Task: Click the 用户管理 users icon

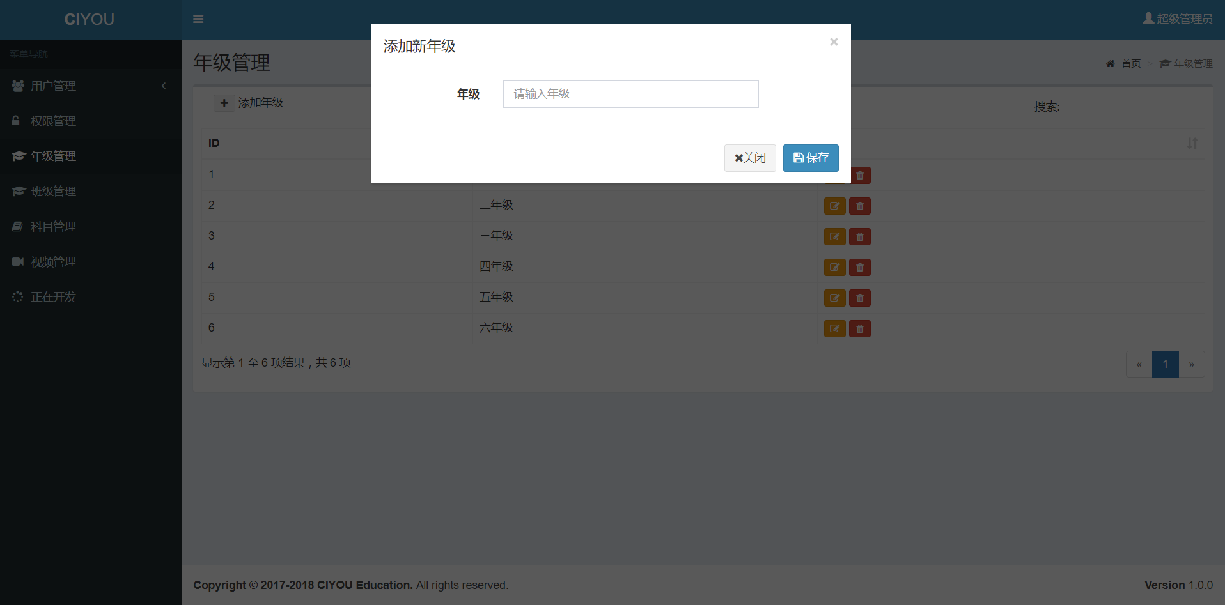Action: click(x=18, y=86)
